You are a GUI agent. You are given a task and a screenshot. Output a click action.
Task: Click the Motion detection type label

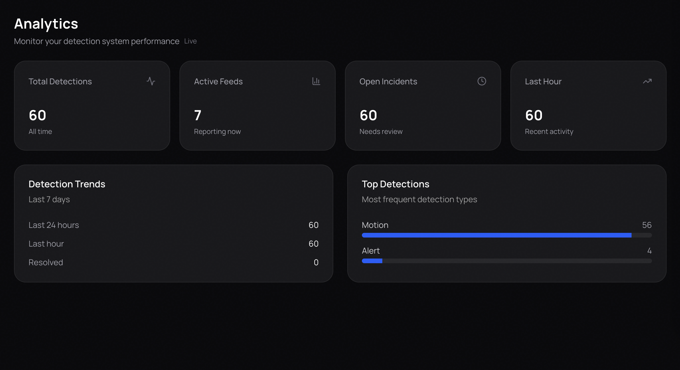tap(375, 225)
